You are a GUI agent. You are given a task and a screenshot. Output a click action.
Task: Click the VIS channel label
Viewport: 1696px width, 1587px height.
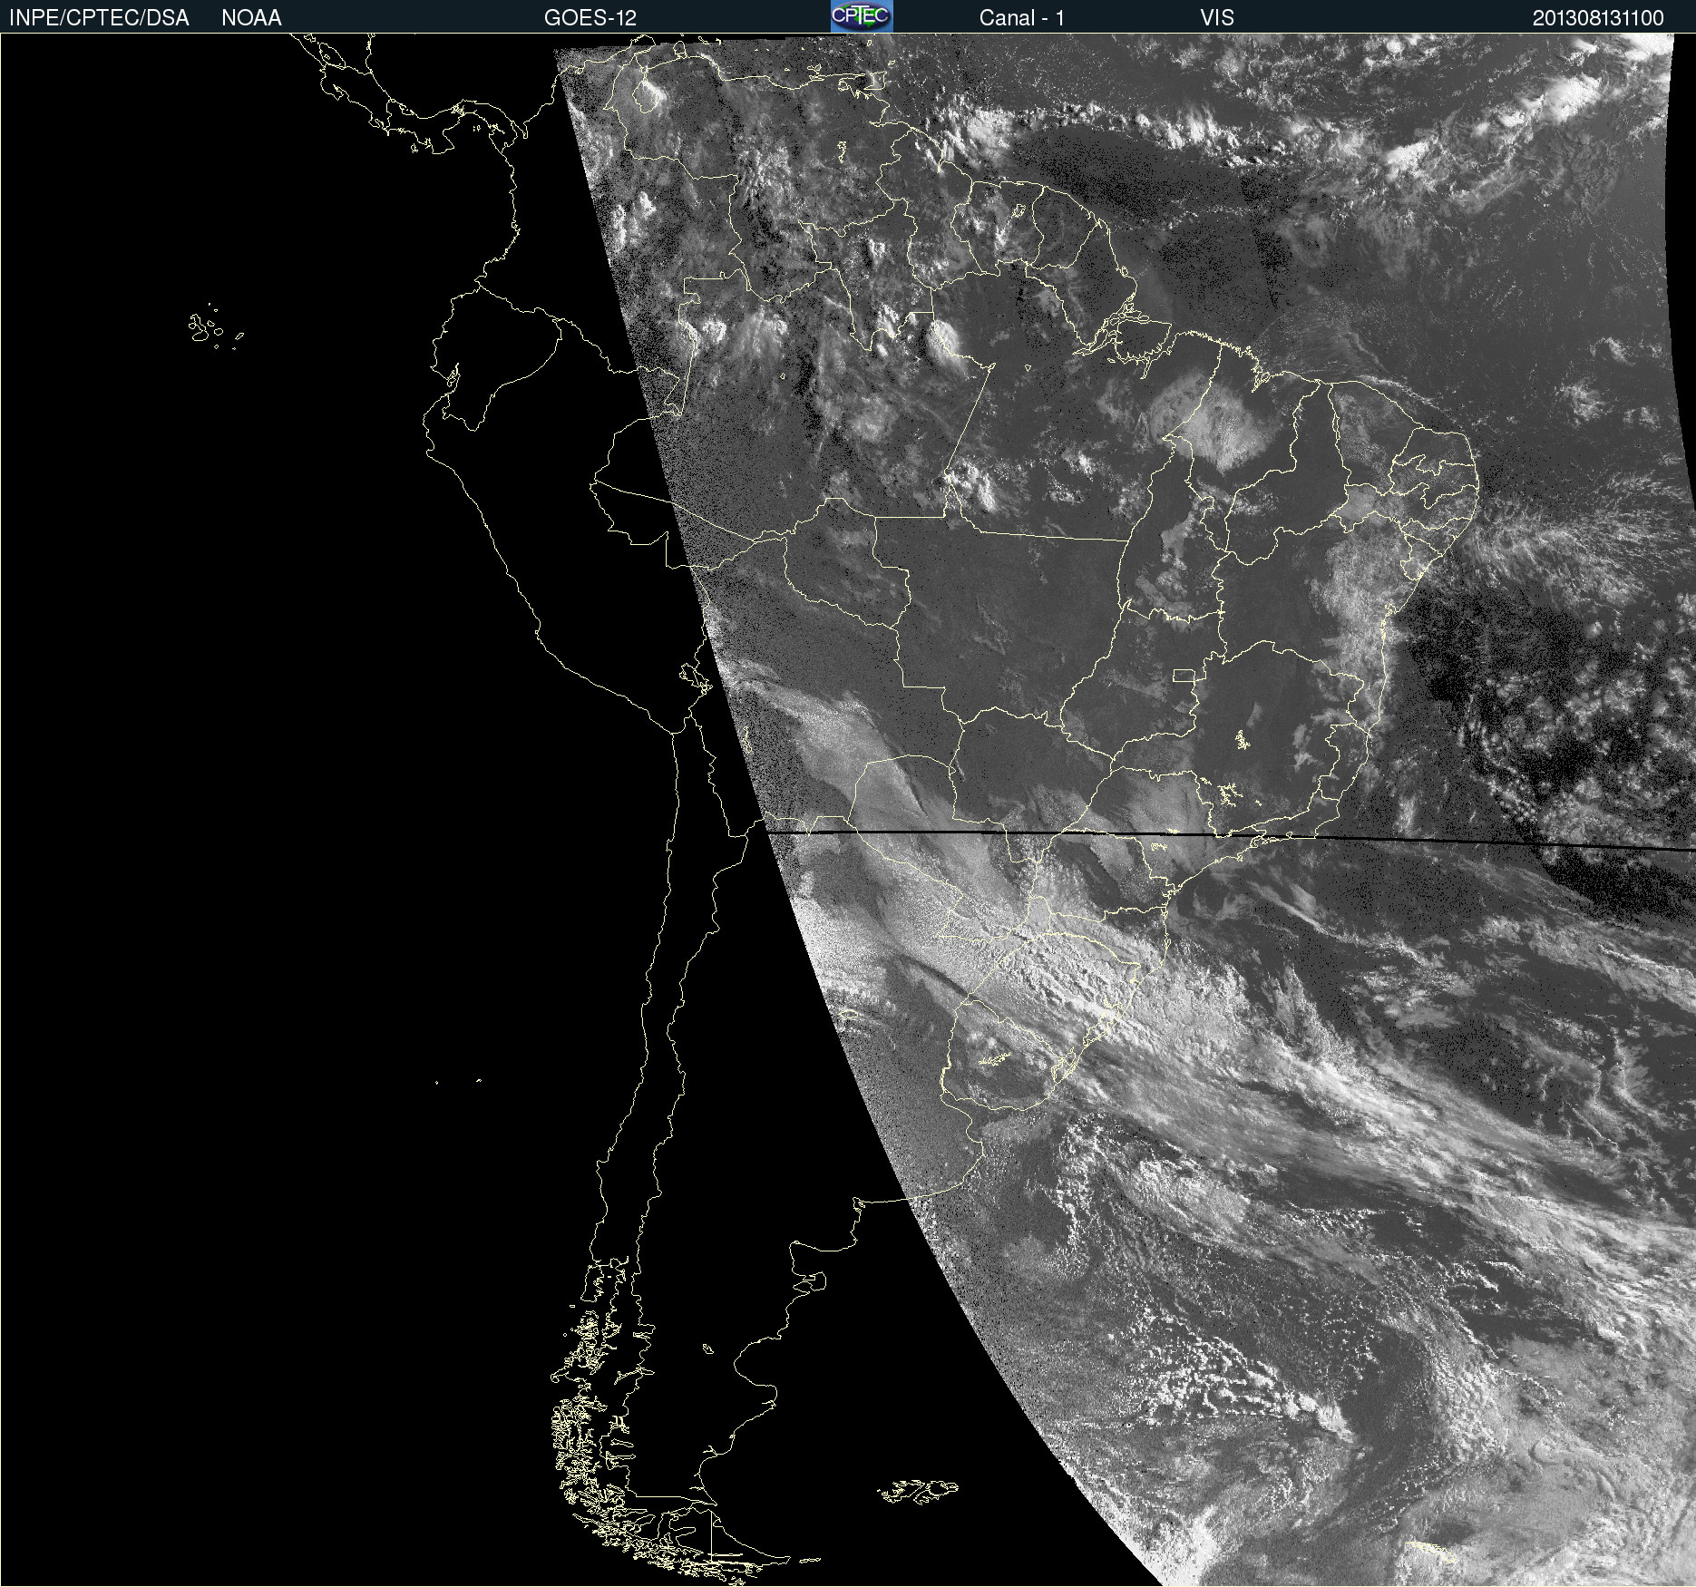(1217, 18)
